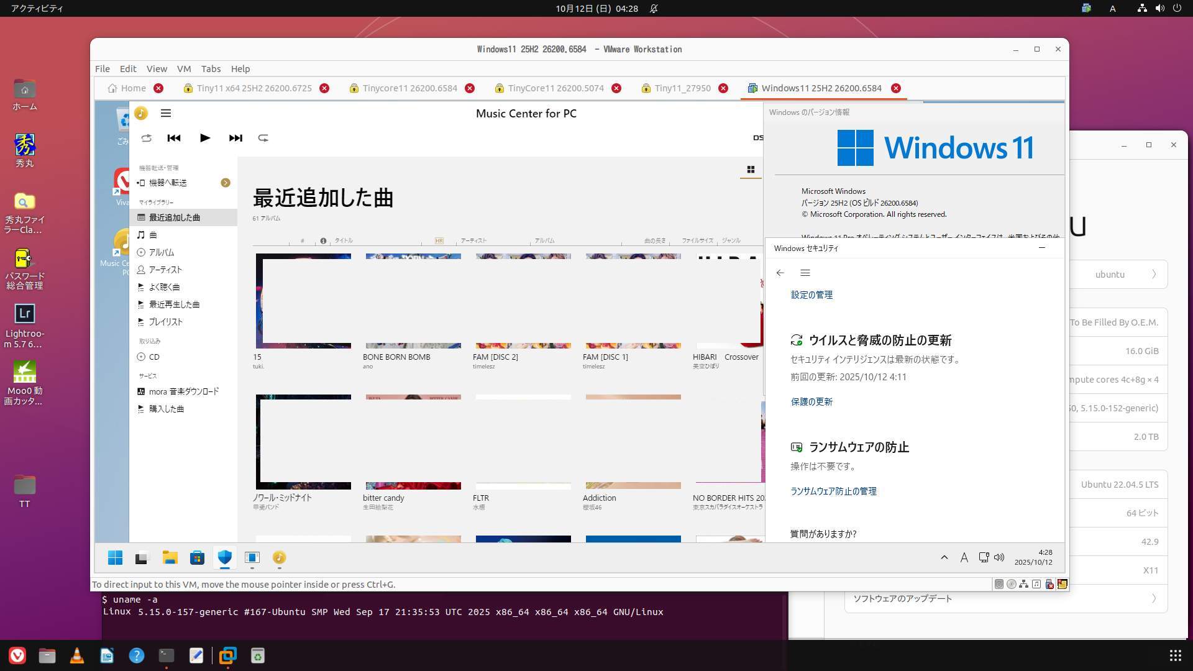
Task: Open the BONE BORN BOMB album thumbnail
Action: tap(413, 301)
